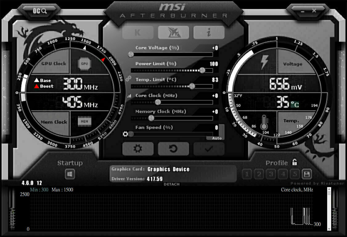Click the DETACH monitor button

(x=172, y=184)
